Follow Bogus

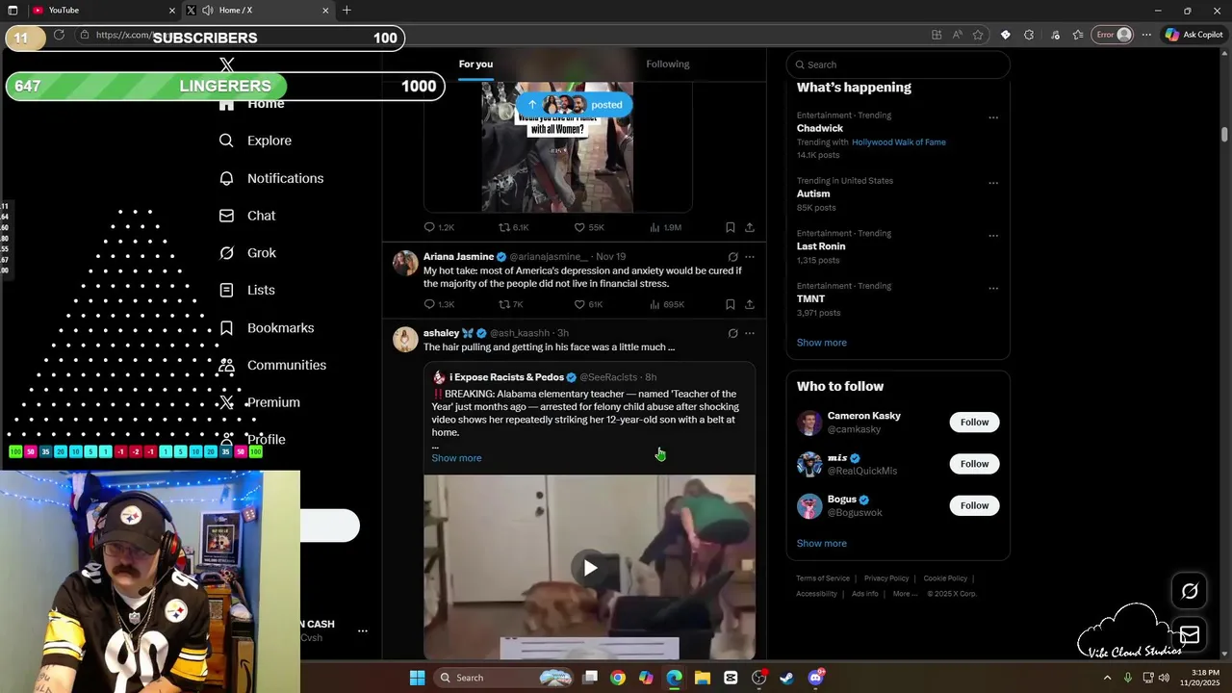[x=974, y=505]
